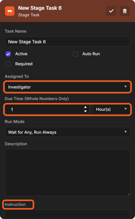Click the Stage Task subtitle text

tap(29, 15)
